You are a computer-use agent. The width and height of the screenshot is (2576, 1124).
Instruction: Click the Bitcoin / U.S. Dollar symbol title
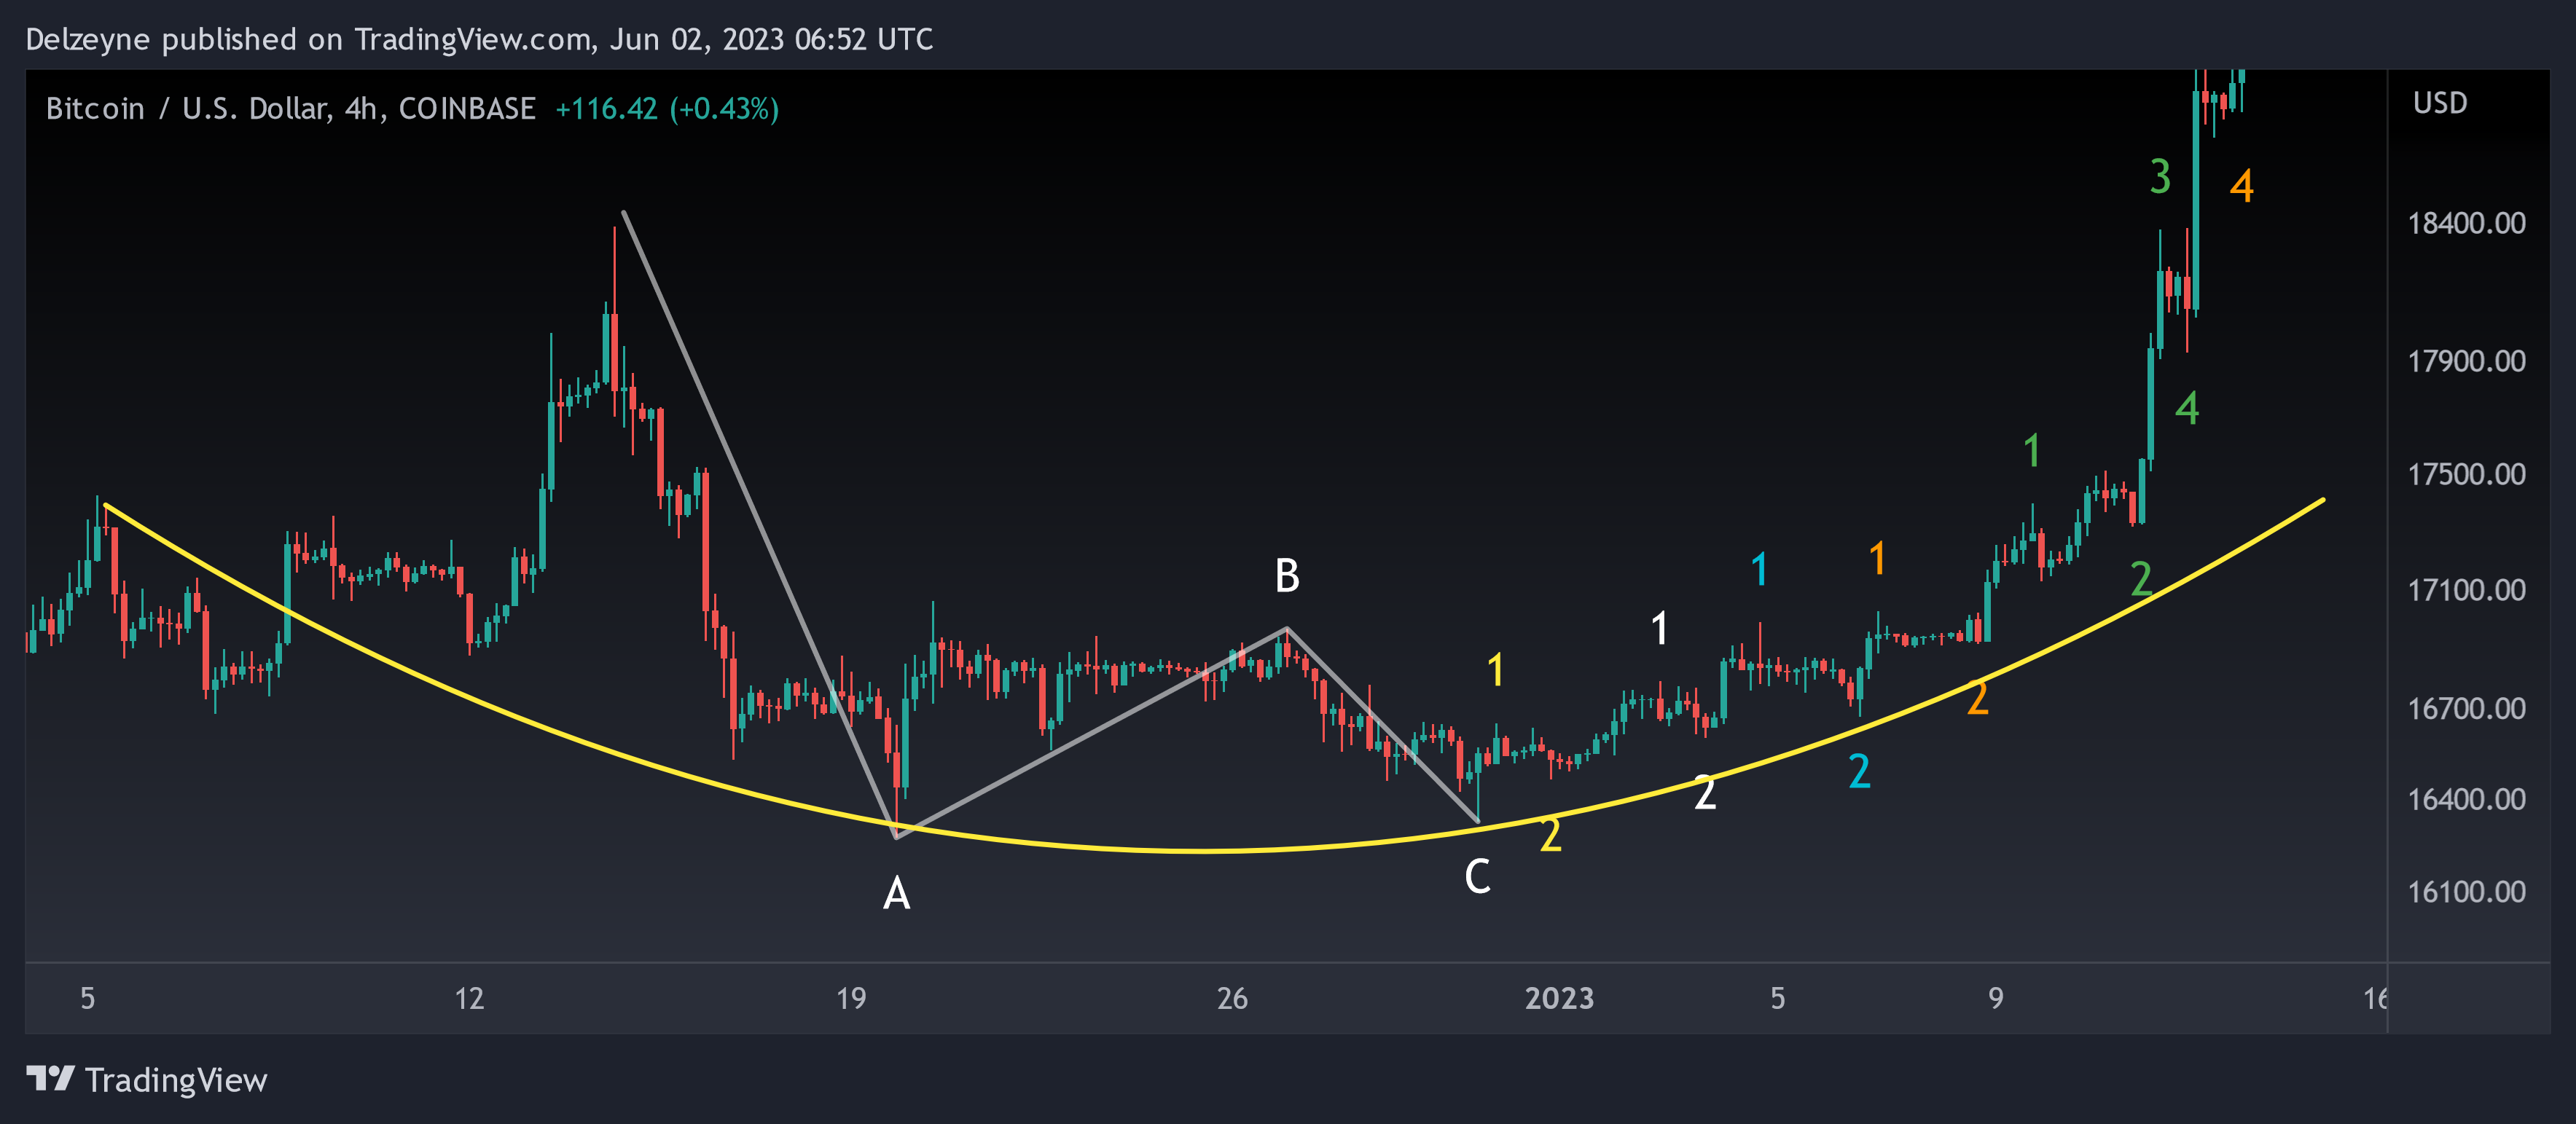pos(291,108)
